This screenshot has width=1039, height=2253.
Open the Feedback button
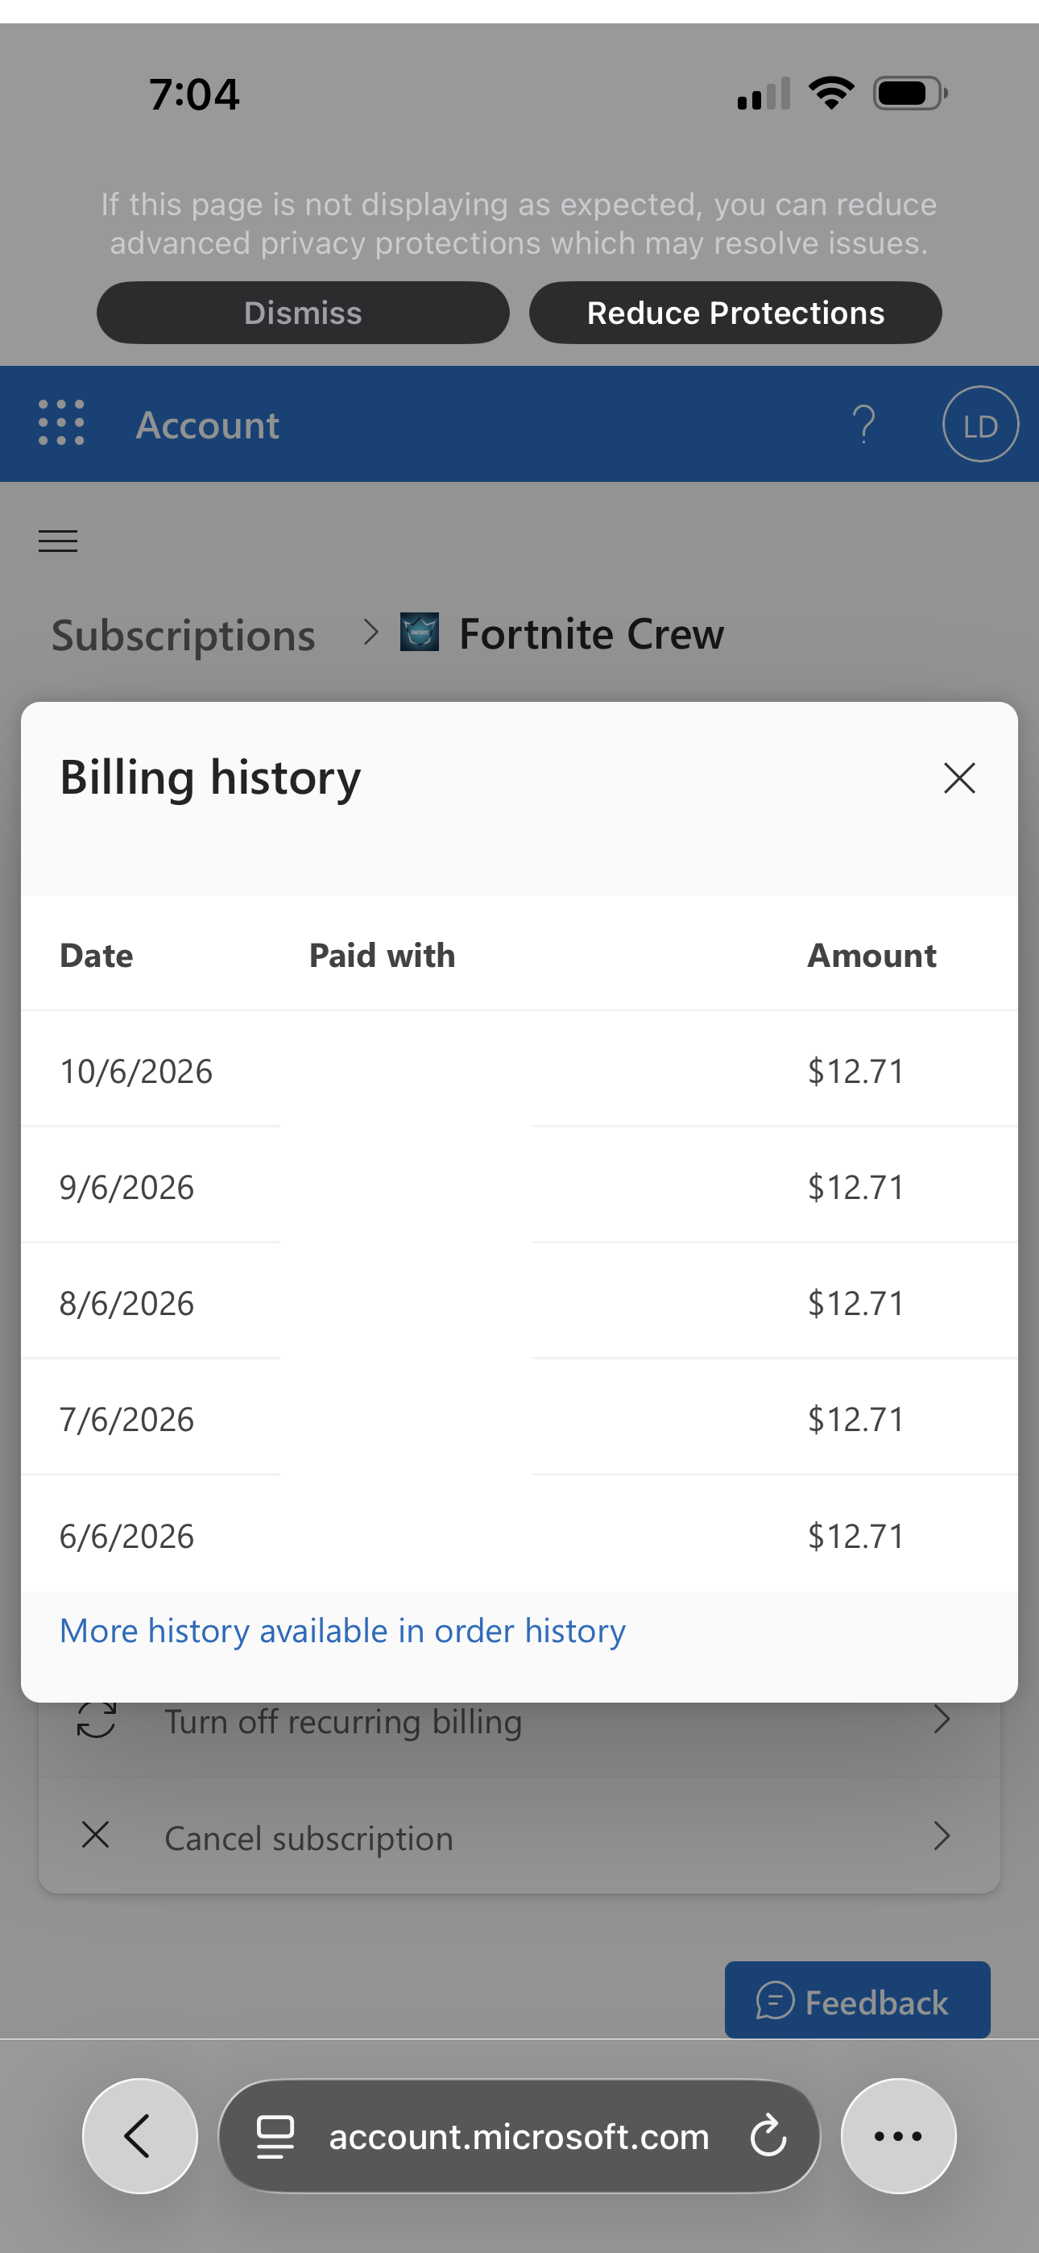857,2000
